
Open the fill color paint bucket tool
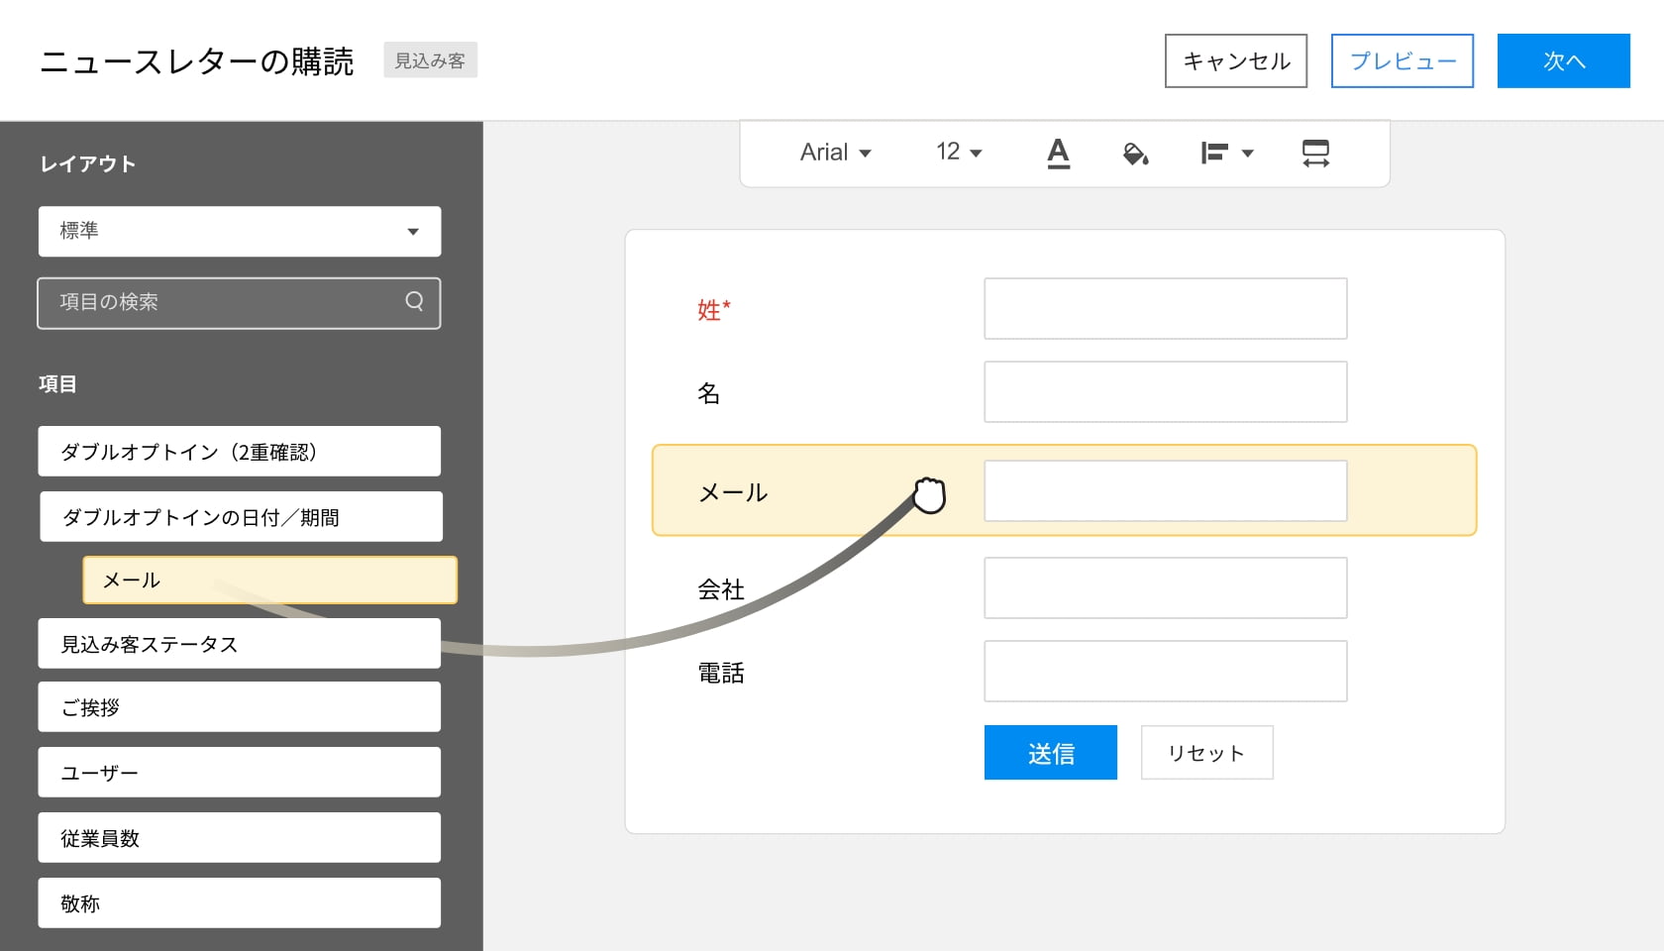click(x=1135, y=153)
